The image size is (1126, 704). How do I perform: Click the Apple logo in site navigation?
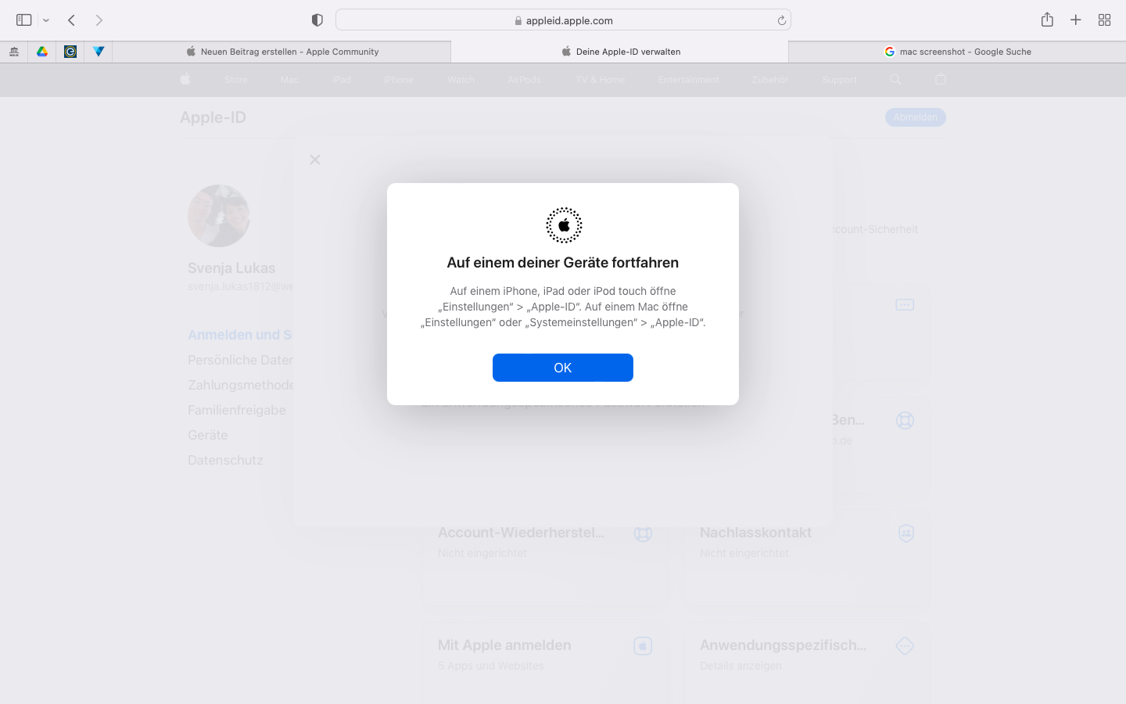click(x=185, y=79)
